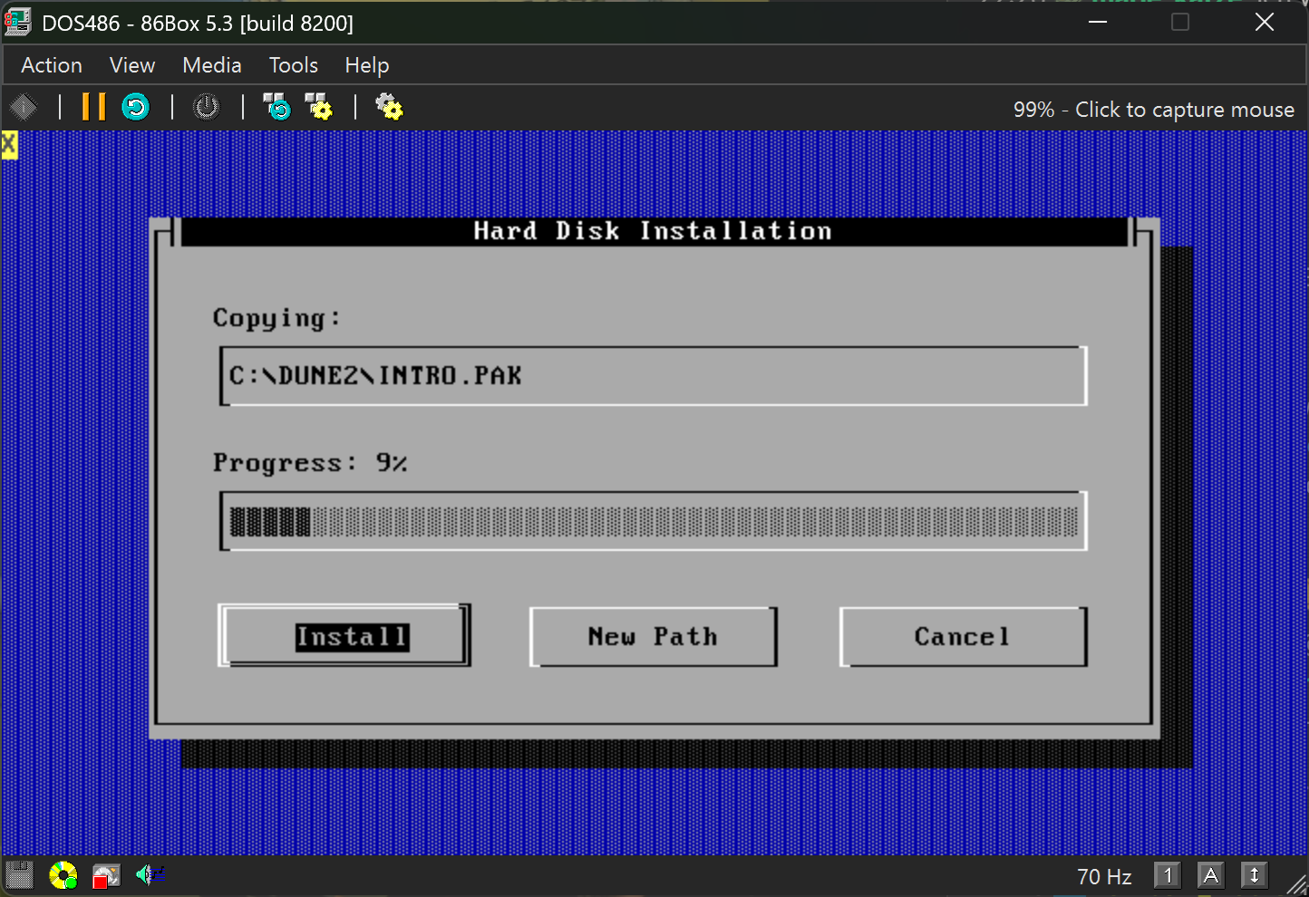
Task: Click the C:\DUNE2\INTRO.PAK path field
Action: coord(653,376)
